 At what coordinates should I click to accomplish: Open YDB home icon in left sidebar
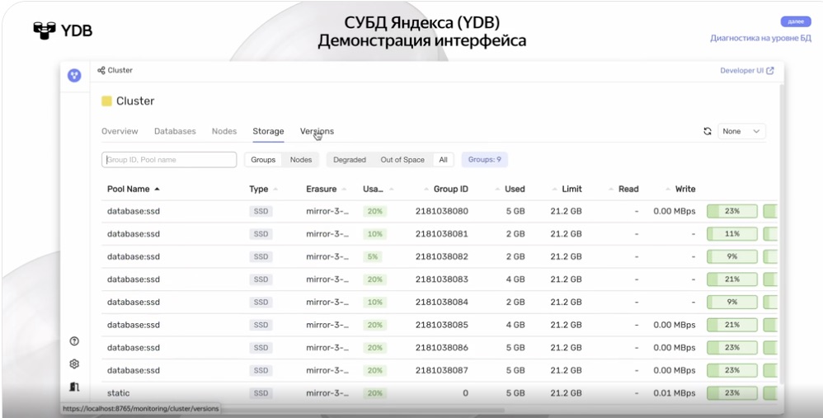tap(74, 76)
